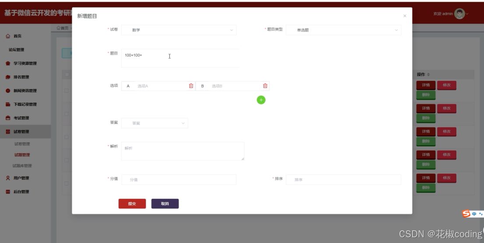Check the first table row checkbox
484x243 pixels.
[67, 90]
